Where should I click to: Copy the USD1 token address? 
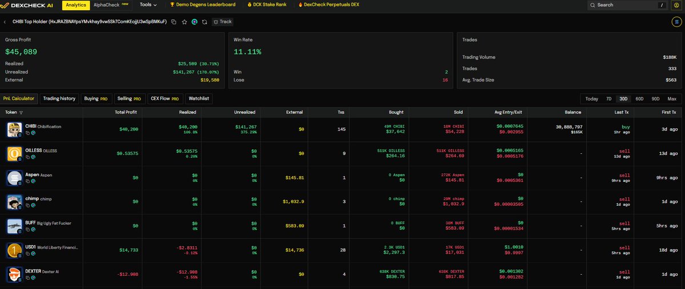pyautogui.click(x=27, y=254)
